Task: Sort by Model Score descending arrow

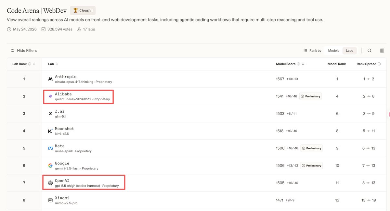Action: click(x=303, y=64)
